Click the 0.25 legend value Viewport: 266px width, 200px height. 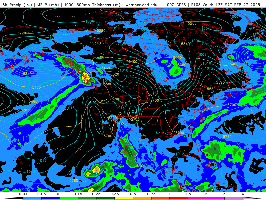coord(96,194)
